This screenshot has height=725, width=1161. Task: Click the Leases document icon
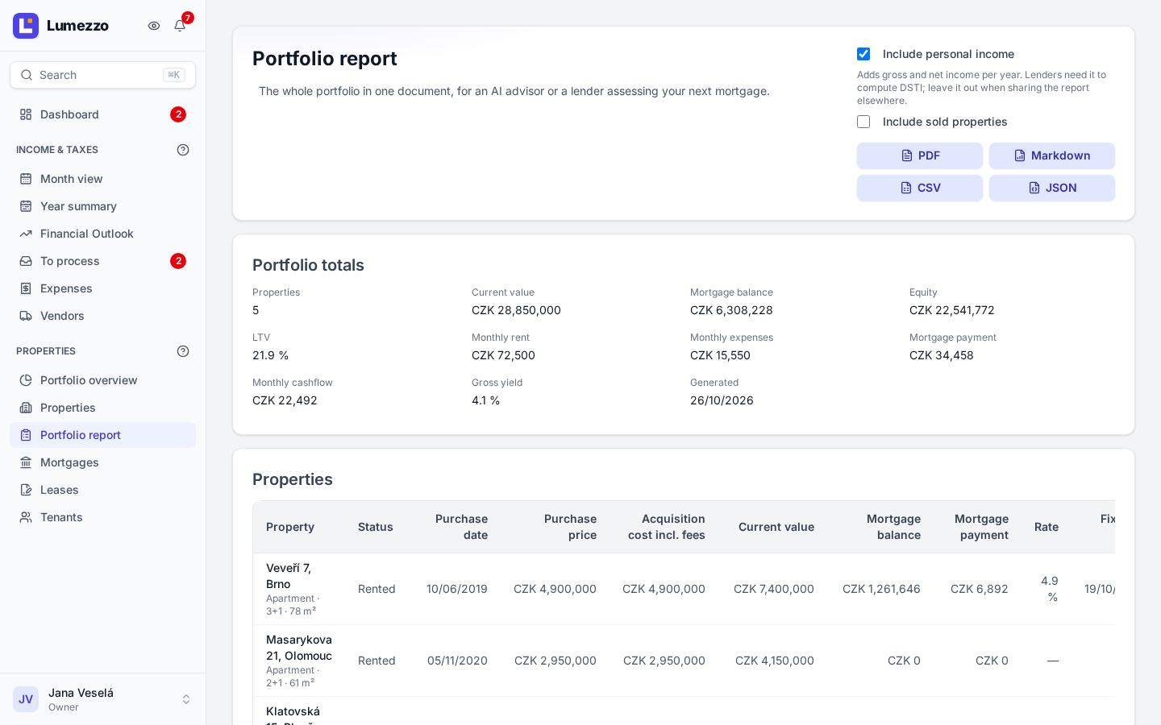click(26, 490)
